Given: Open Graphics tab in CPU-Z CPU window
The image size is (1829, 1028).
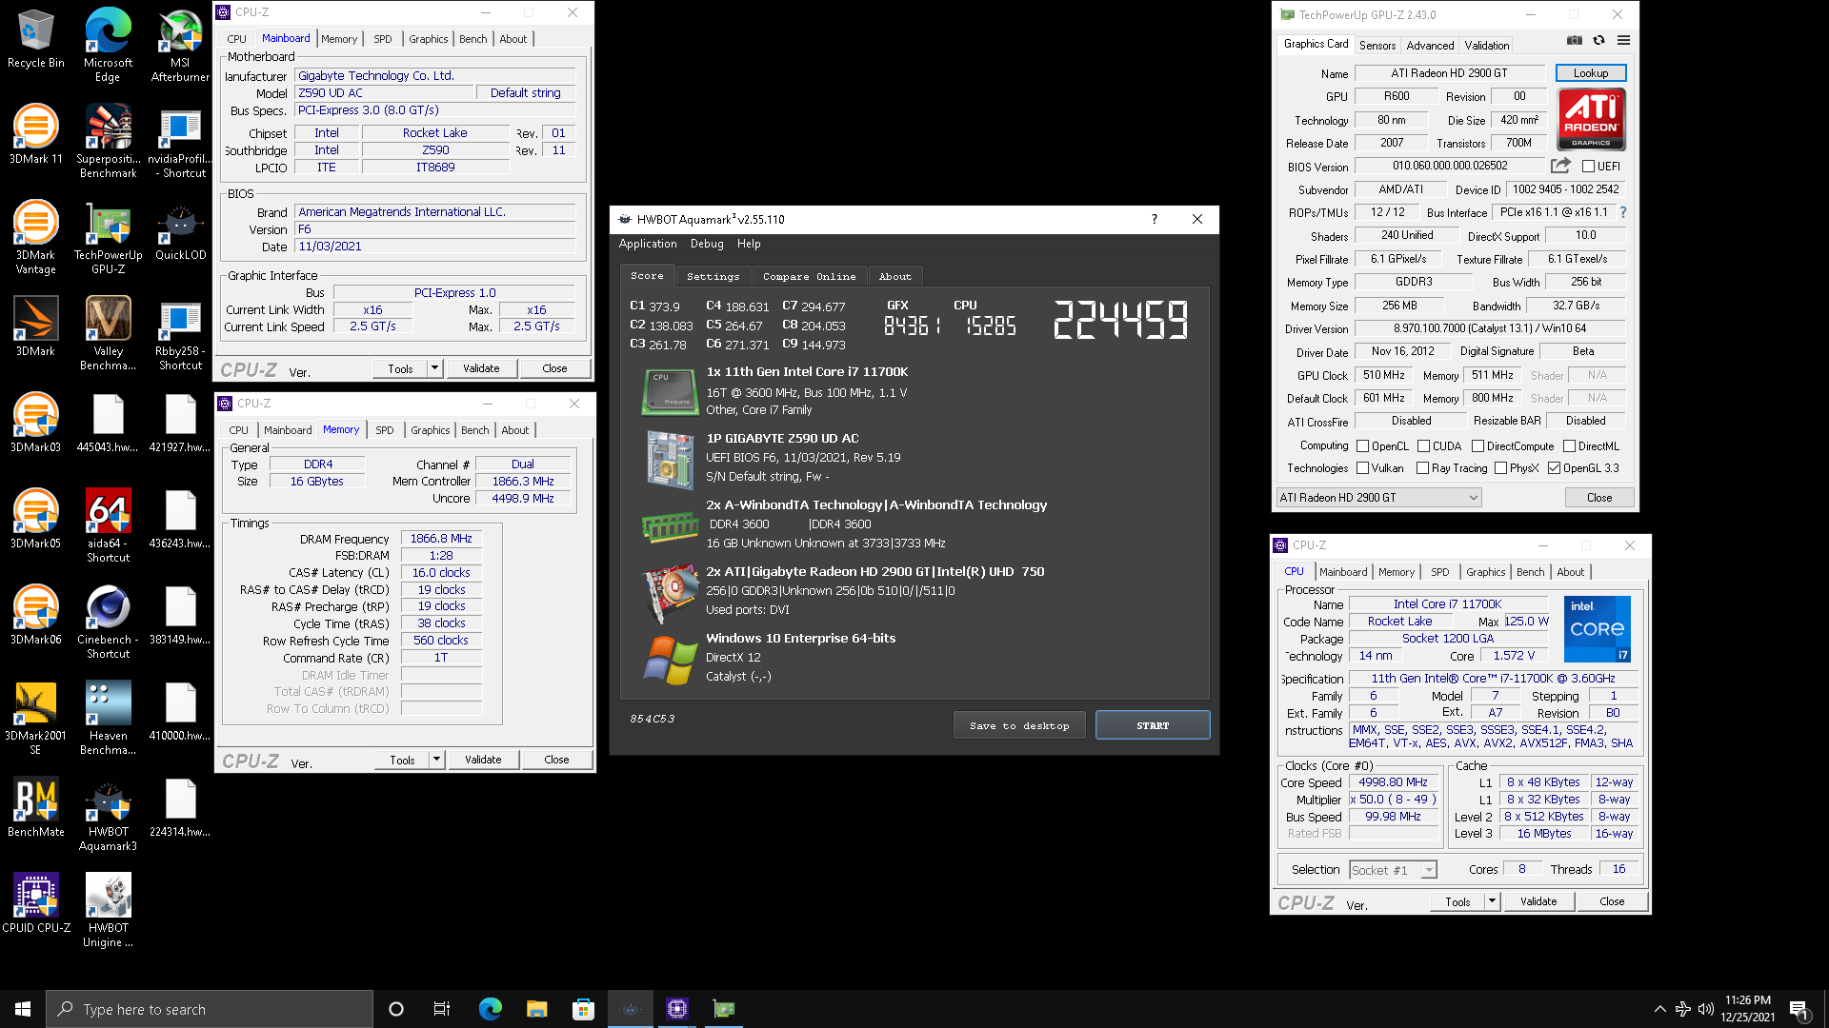Looking at the screenshot, I should 1485,572.
